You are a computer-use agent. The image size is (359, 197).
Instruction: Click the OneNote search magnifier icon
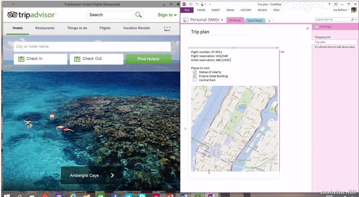point(353,20)
